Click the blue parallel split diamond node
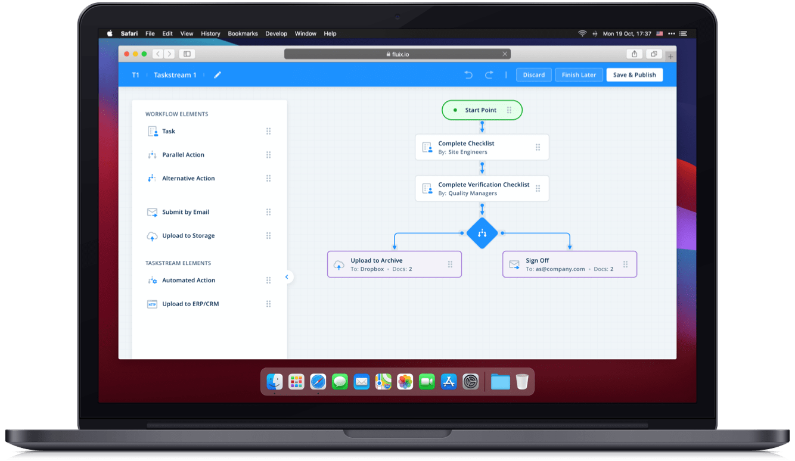The image size is (795, 461). (482, 233)
